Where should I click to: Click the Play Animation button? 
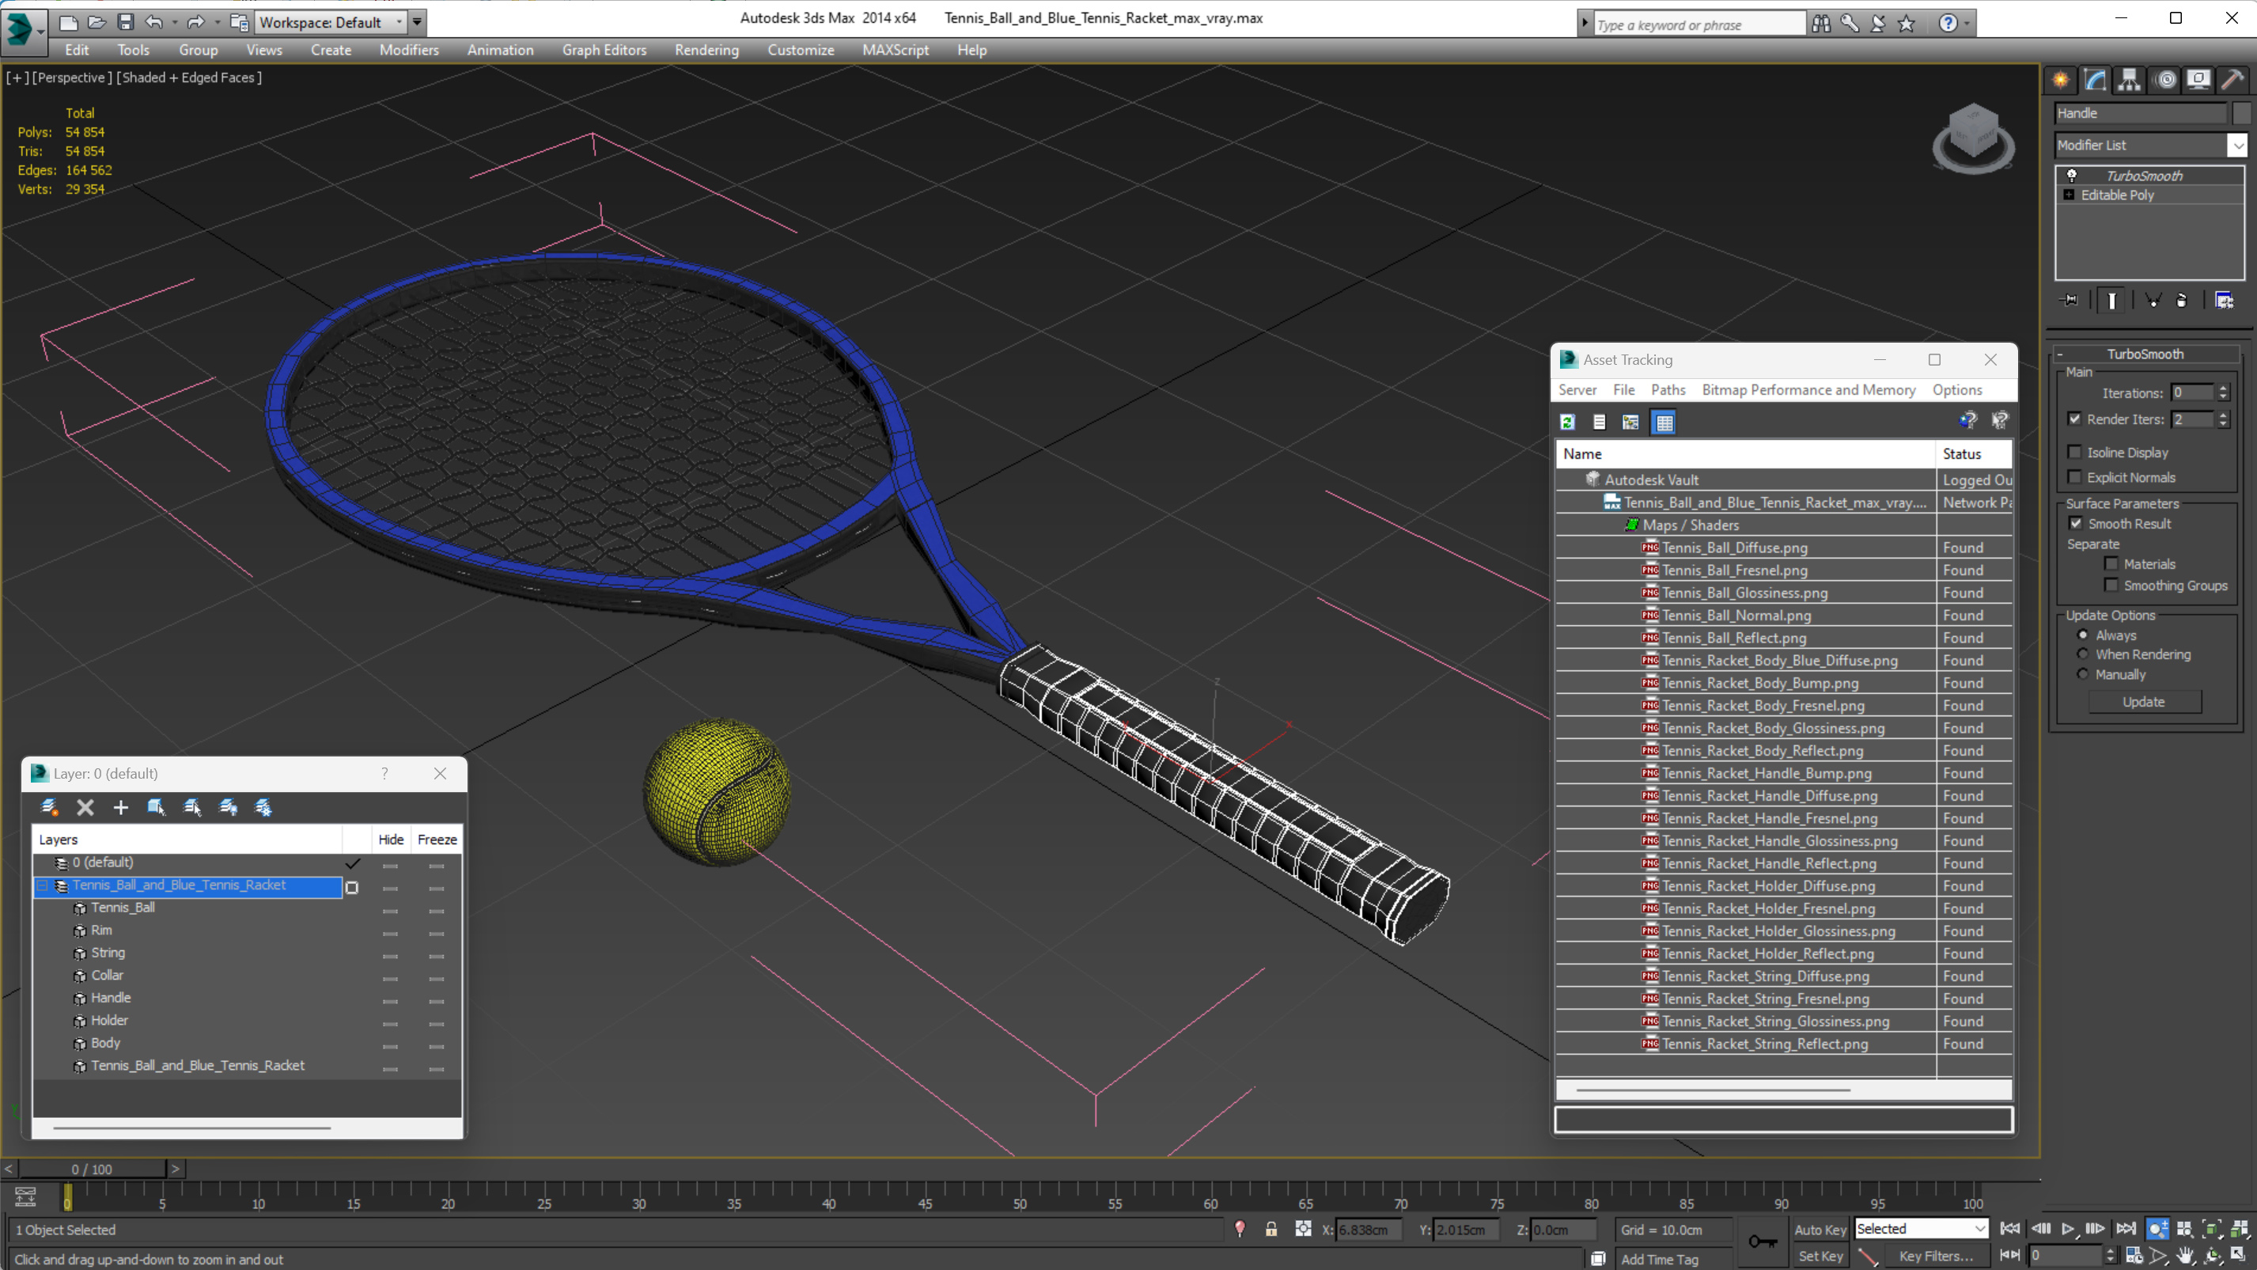coord(2068,1229)
